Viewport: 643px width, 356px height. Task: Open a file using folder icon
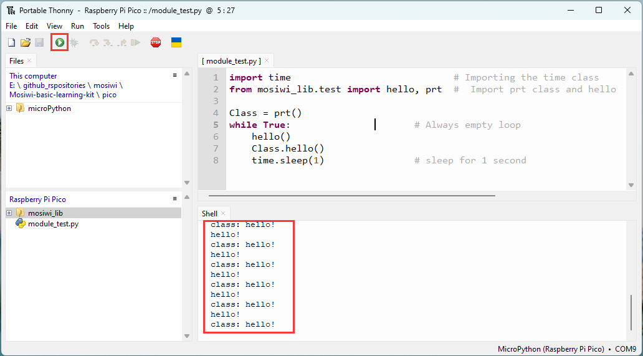coord(26,42)
